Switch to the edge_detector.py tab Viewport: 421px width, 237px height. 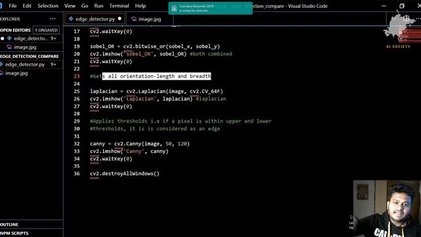click(x=95, y=19)
